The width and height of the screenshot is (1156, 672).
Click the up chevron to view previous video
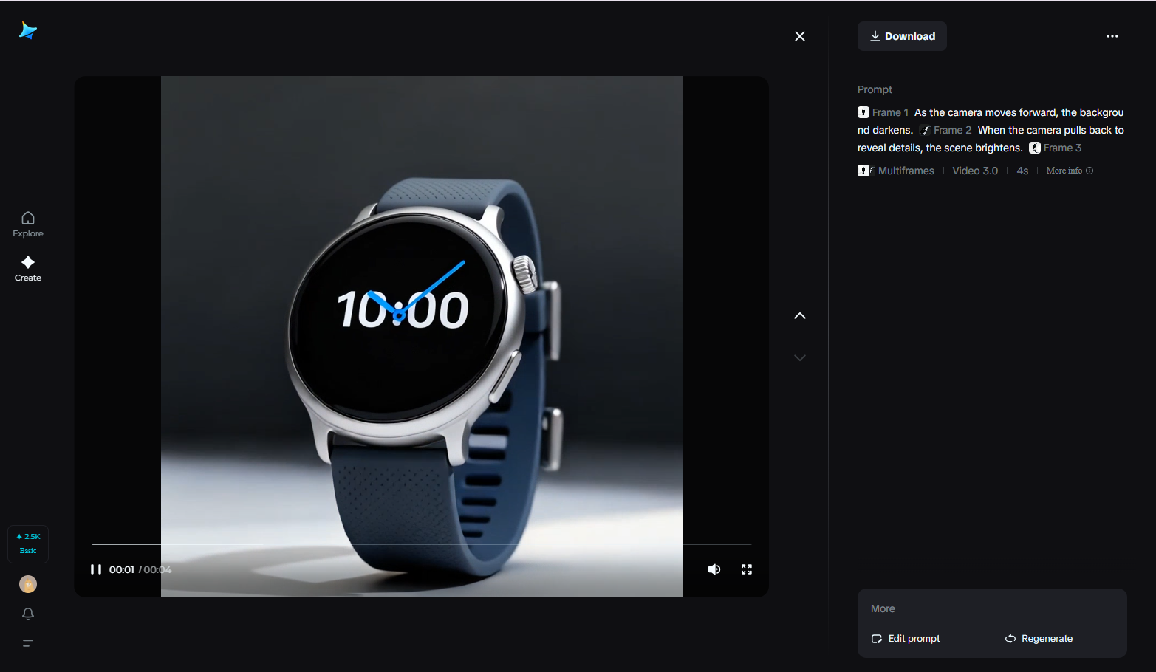[x=799, y=315]
